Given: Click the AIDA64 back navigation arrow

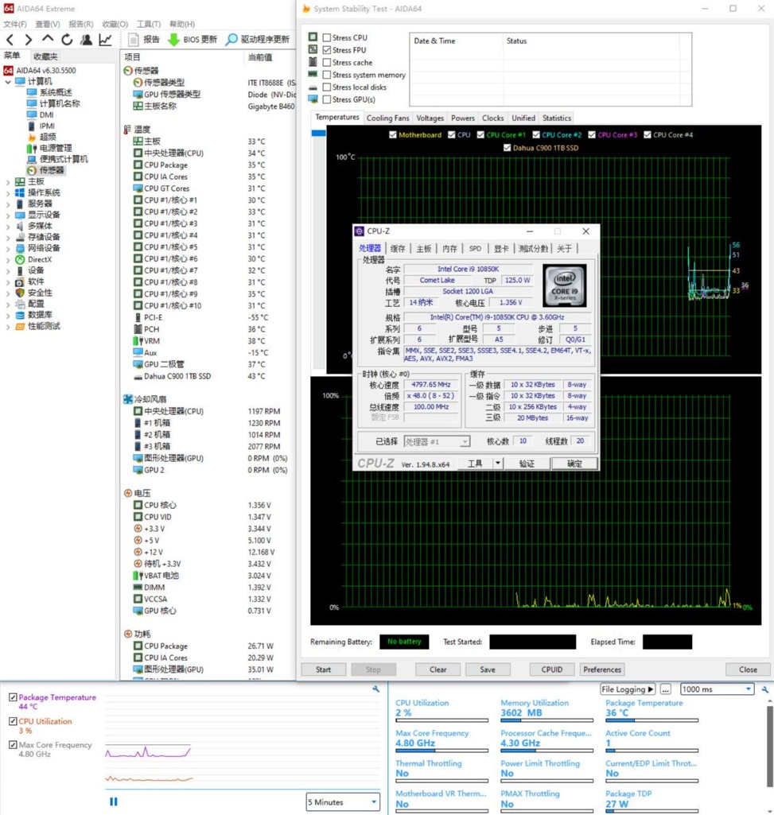Looking at the screenshot, I should (10, 40).
